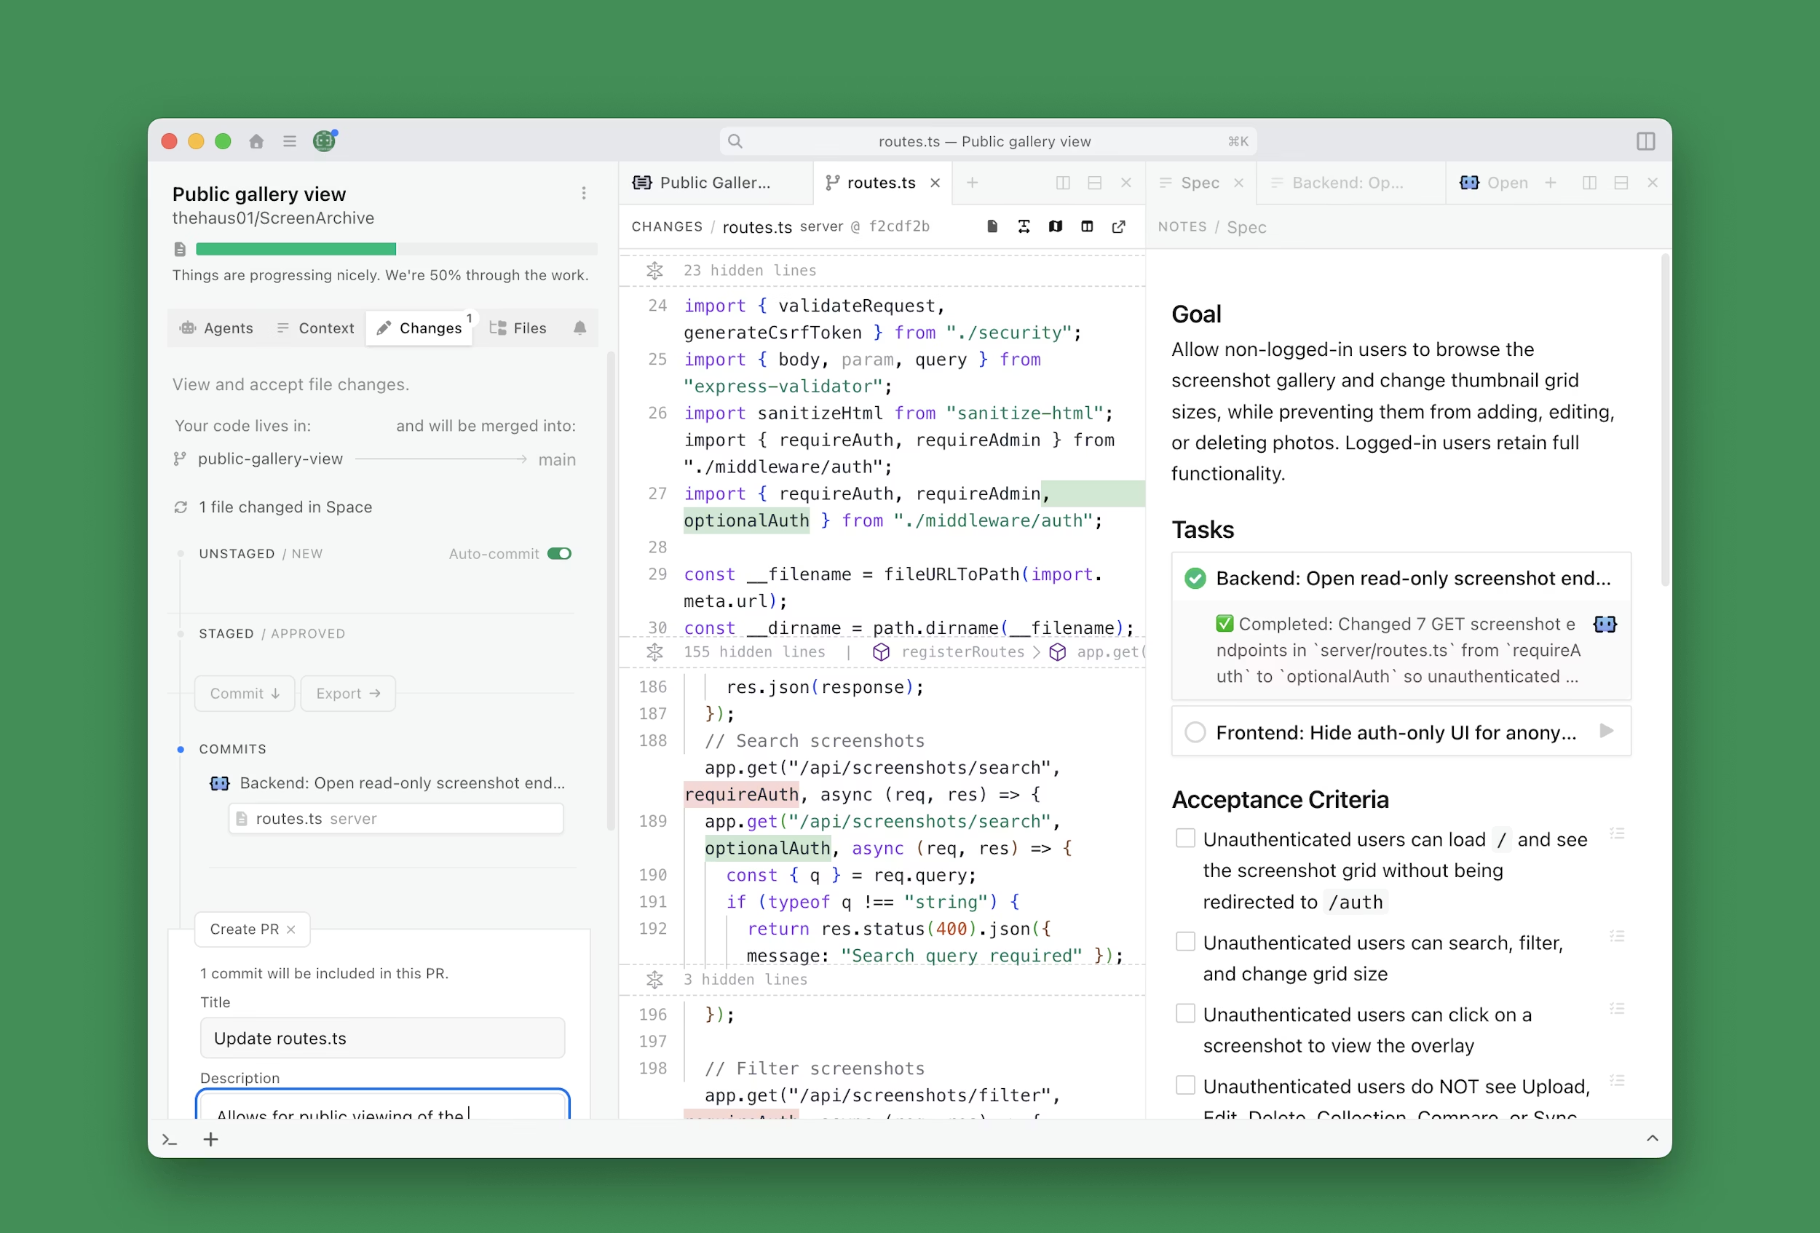The image size is (1820, 1233).
Task: Toggle the Auto-commit switch
Action: 559,554
